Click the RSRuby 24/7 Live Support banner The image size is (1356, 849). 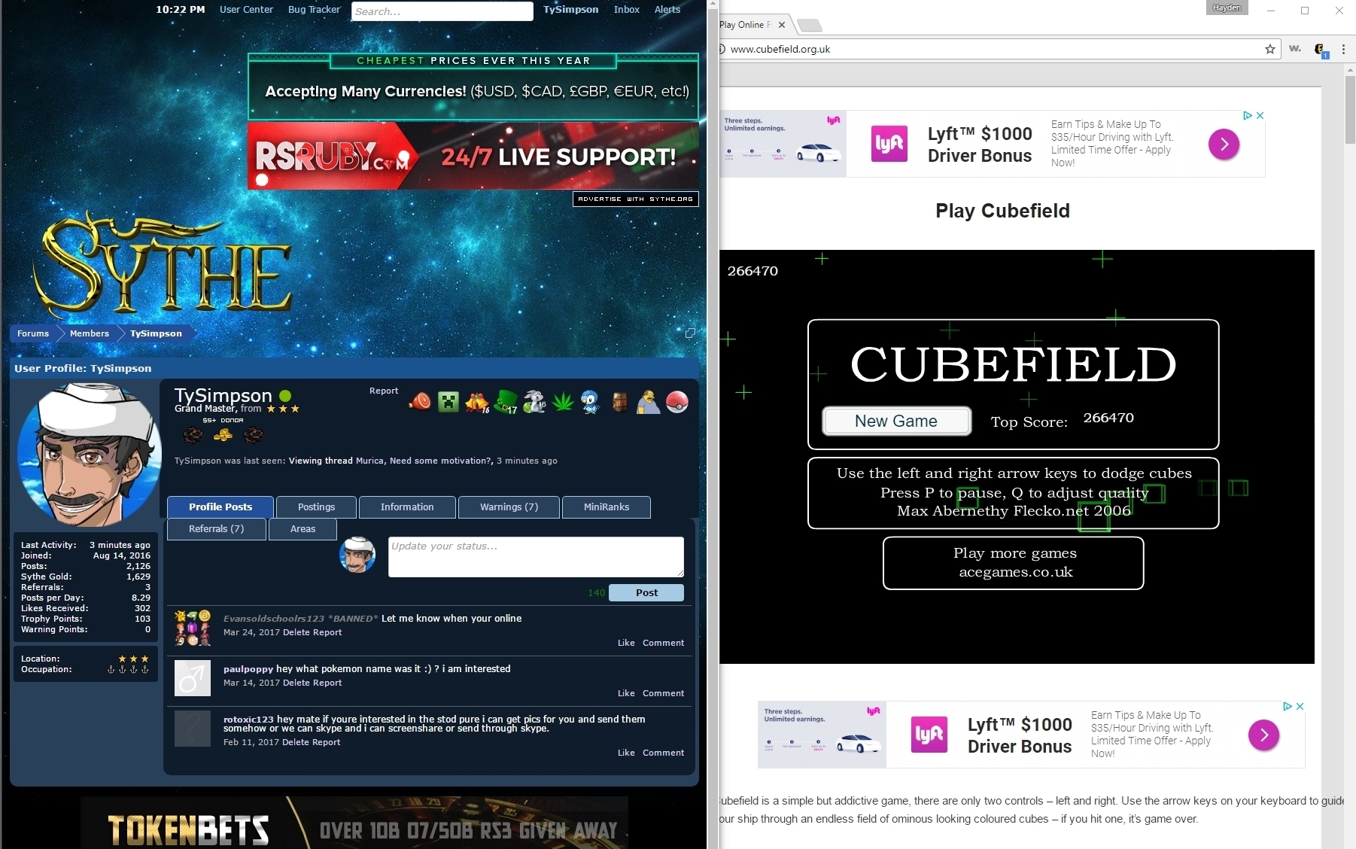[x=473, y=156]
